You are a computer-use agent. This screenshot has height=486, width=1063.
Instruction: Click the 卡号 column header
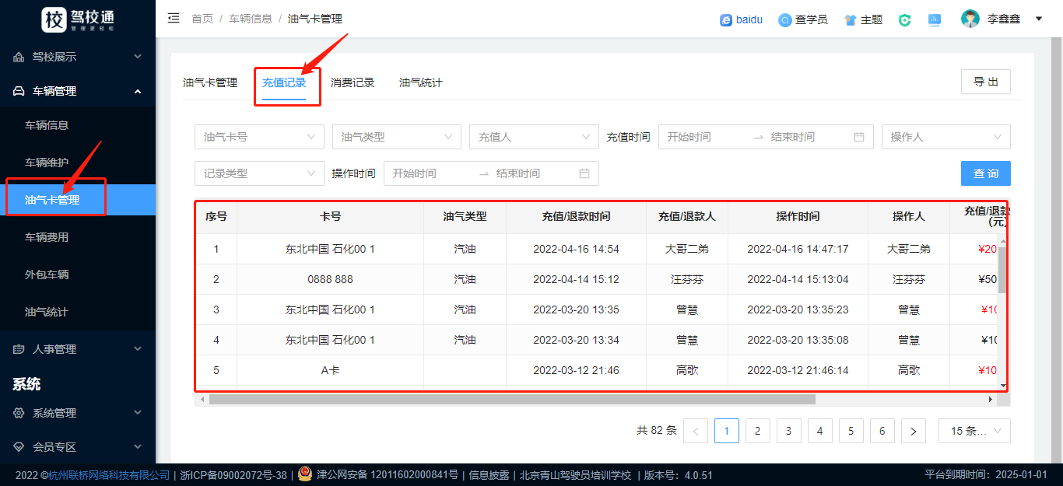[331, 217]
